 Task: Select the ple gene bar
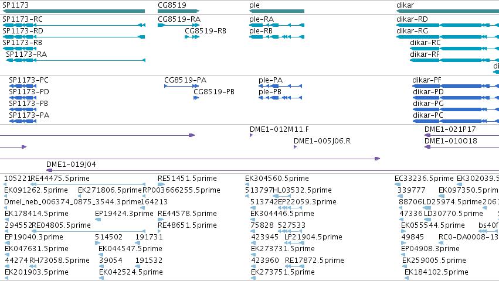coord(277,11)
